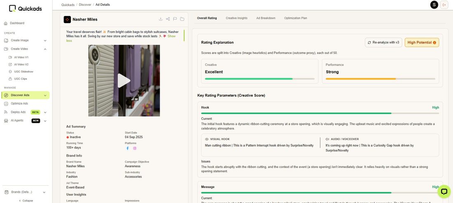Click Show less in ad caption
Viewport: 453px width, 203px height.
tap(171, 36)
